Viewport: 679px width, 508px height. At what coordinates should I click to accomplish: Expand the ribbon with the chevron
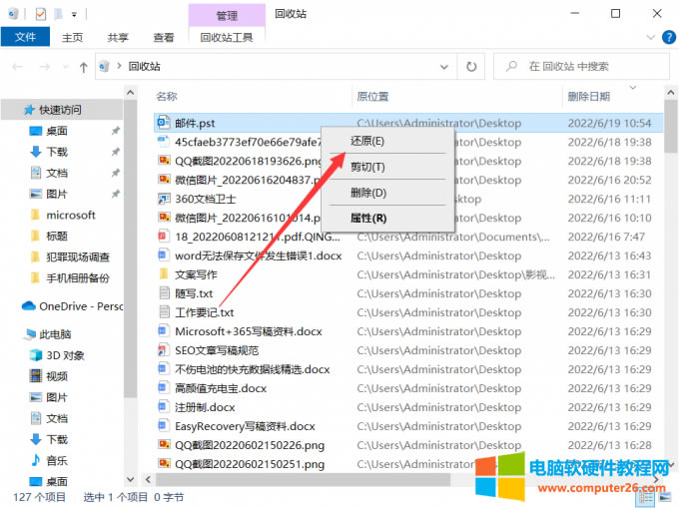[650, 37]
